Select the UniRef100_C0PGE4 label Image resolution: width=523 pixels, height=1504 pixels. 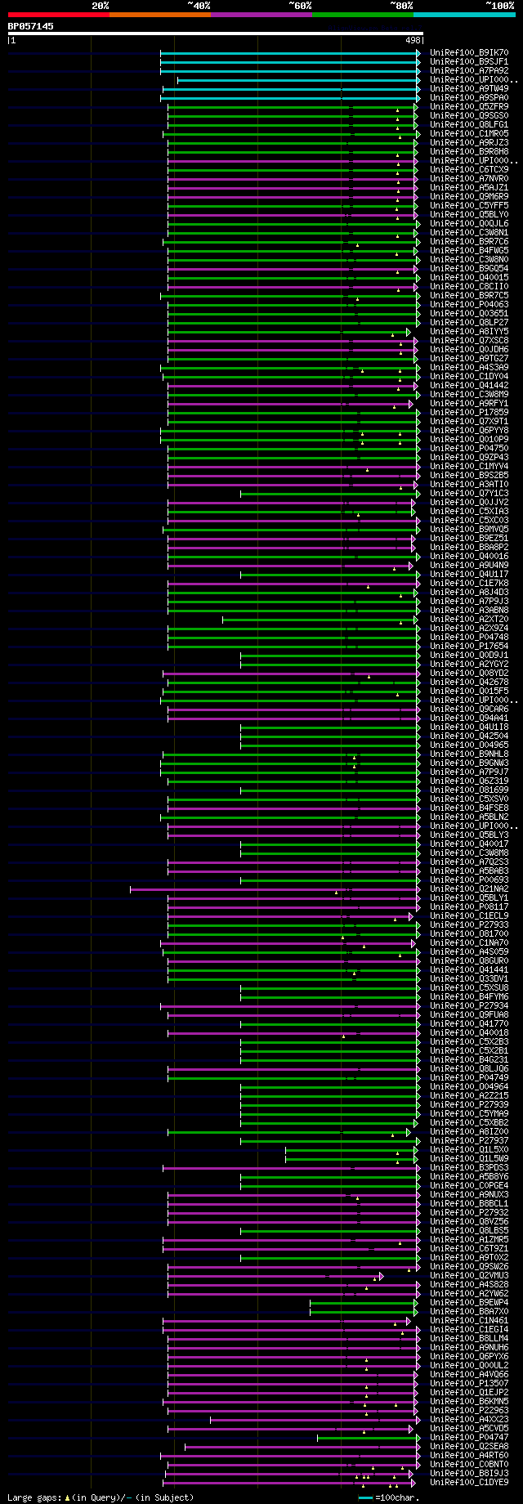tap(469, 1186)
